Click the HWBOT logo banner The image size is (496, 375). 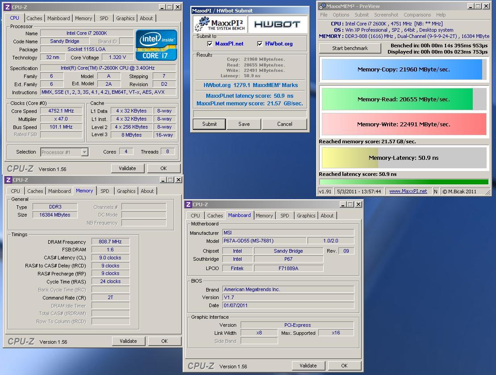277,25
